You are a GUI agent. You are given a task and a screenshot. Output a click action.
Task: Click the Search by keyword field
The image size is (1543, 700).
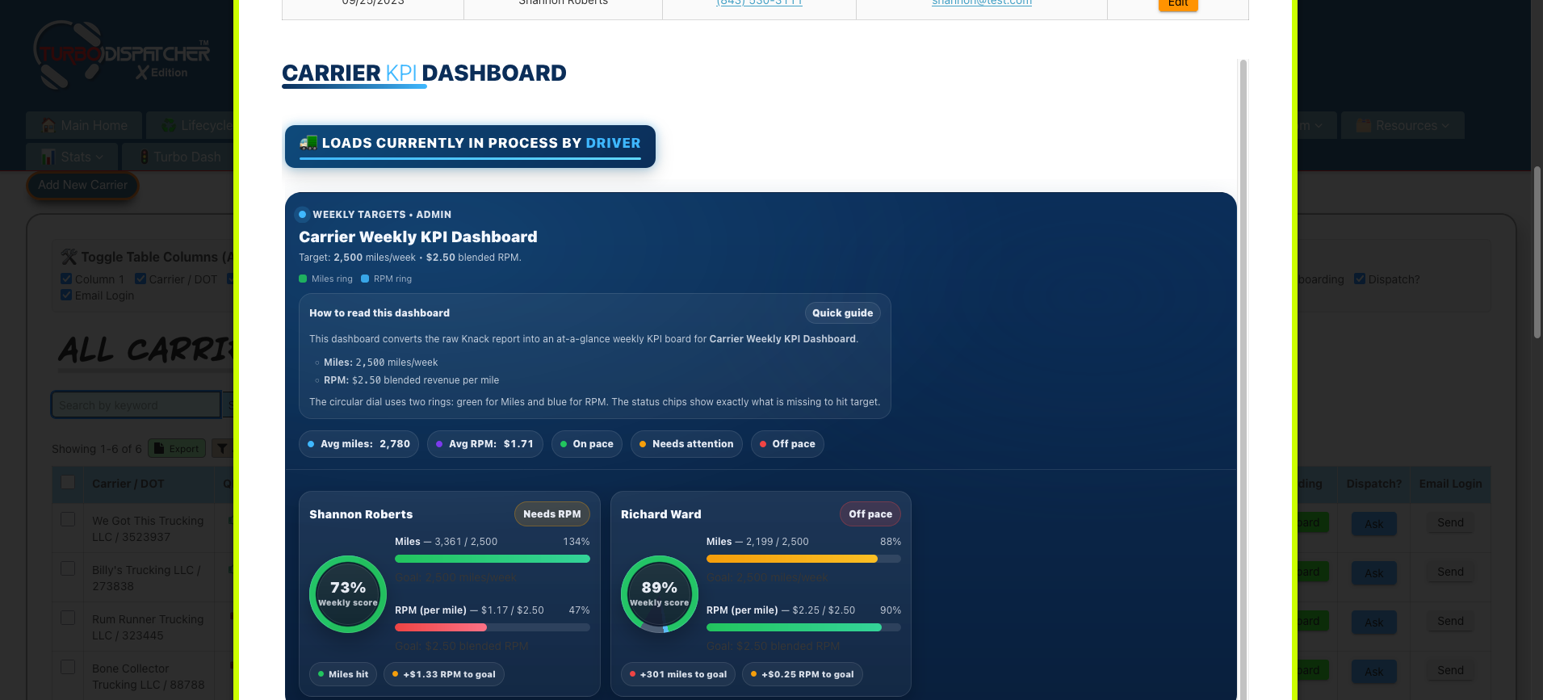coord(135,405)
